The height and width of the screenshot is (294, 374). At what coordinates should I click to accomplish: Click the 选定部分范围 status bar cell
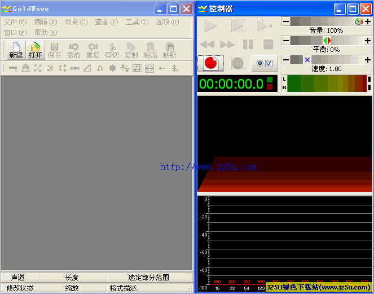(x=150, y=277)
